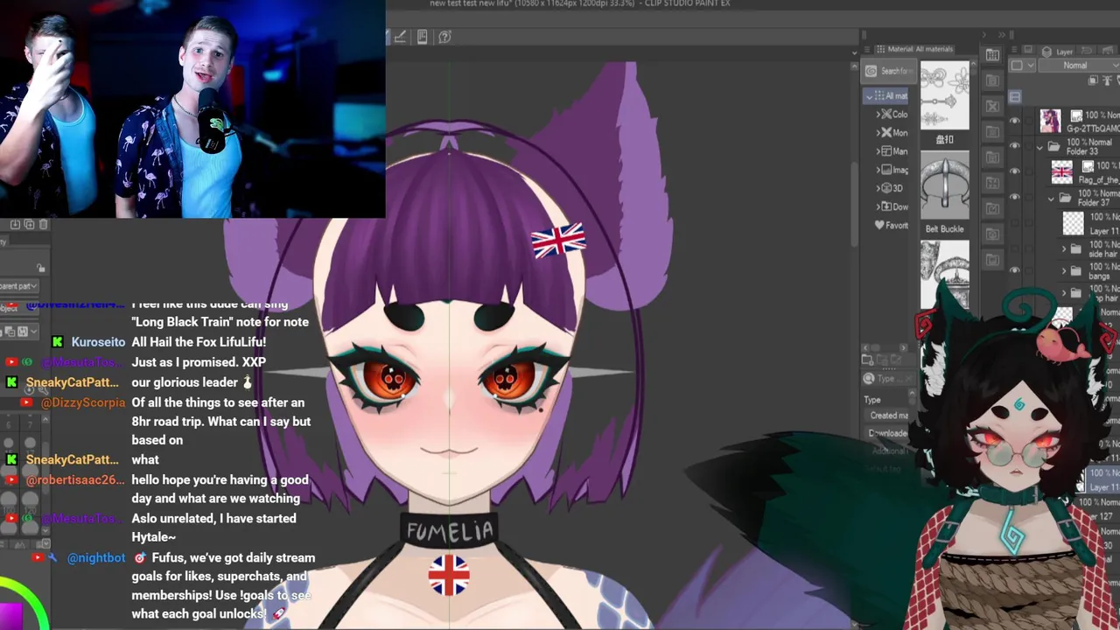
Task: Toggle the lock icon in left panel
Action: pyautogui.click(x=40, y=268)
